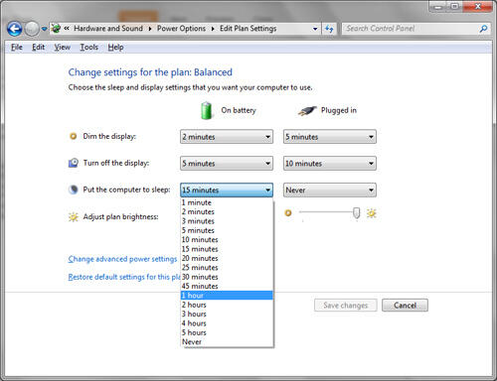The image size is (497, 381).
Task: Click the Control Panel address bar icon
Action: click(56, 29)
